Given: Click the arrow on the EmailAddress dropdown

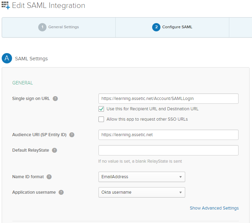Looking at the screenshot, I should point(180,177).
